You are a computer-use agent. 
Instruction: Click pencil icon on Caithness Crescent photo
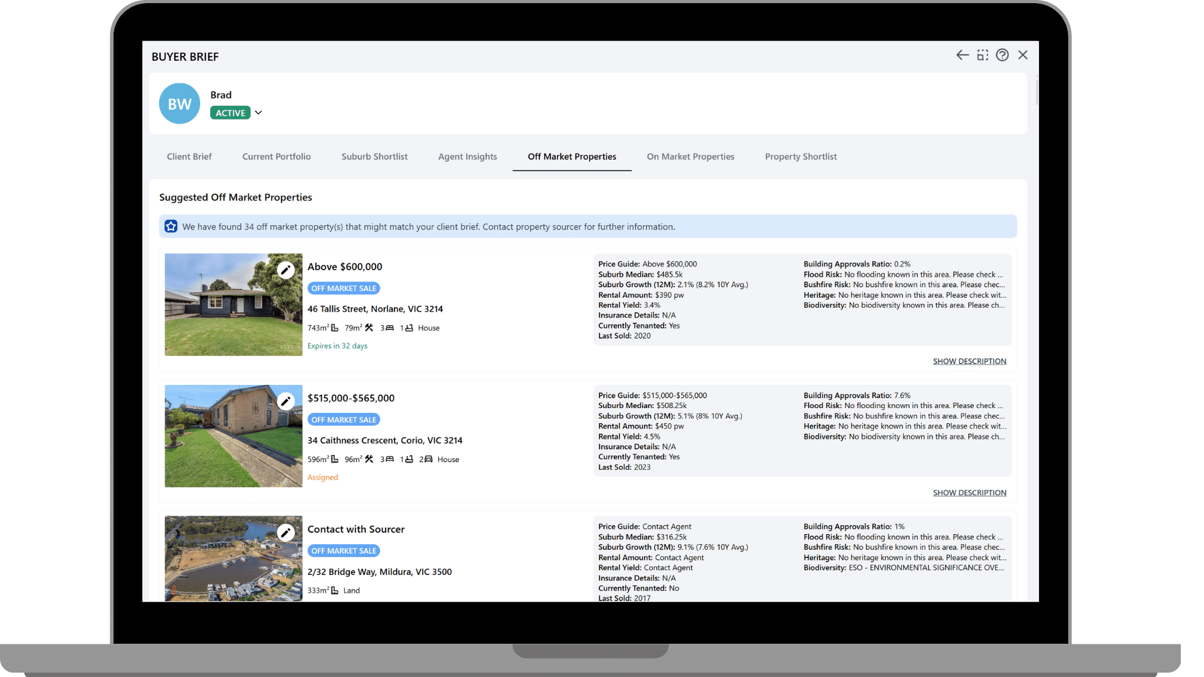point(285,401)
